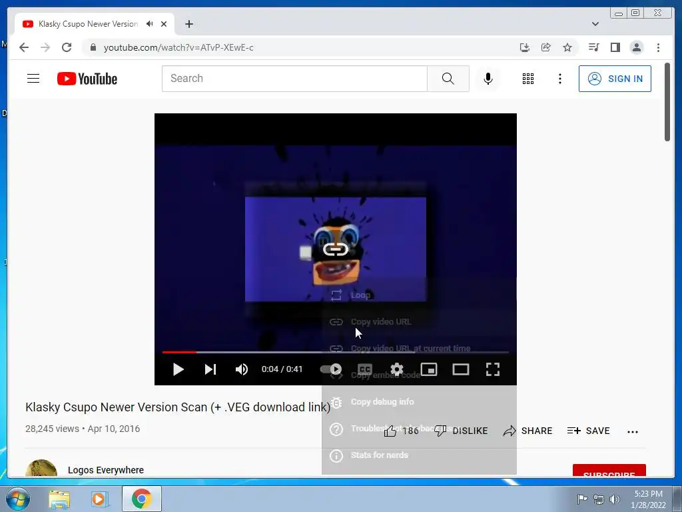Viewport: 682px width, 512px height.
Task: Share this page icon in address bar
Action: pos(546,47)
